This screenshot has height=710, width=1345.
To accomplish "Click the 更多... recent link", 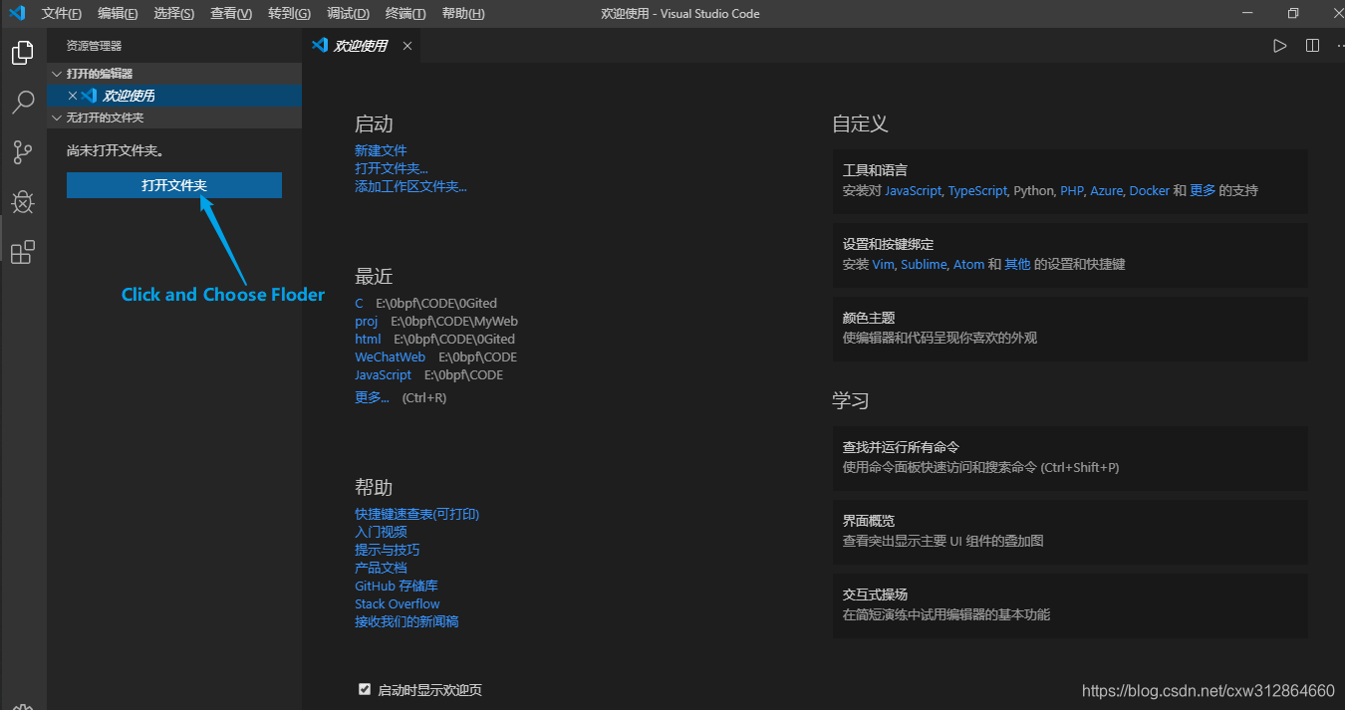I will (372, 397).
